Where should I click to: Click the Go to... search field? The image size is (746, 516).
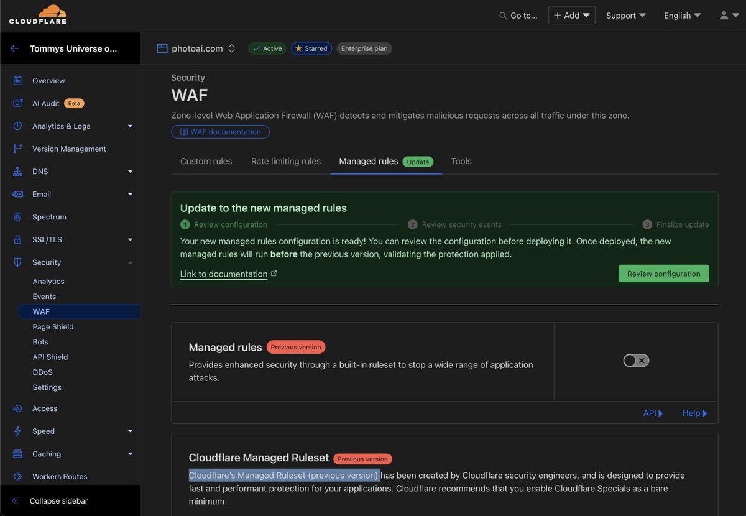tap(518, 16)
